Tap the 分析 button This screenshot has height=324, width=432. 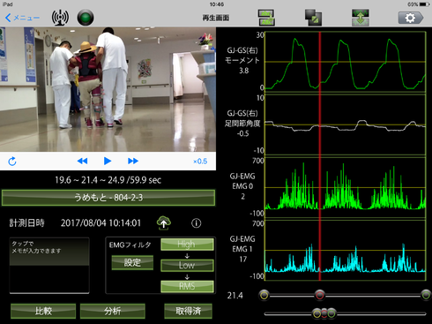pyautogui.click(x=113, y=311)
